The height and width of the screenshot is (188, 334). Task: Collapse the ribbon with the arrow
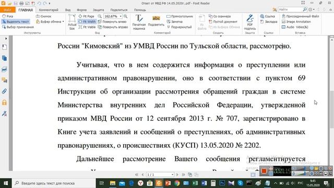tap(330, 9)
